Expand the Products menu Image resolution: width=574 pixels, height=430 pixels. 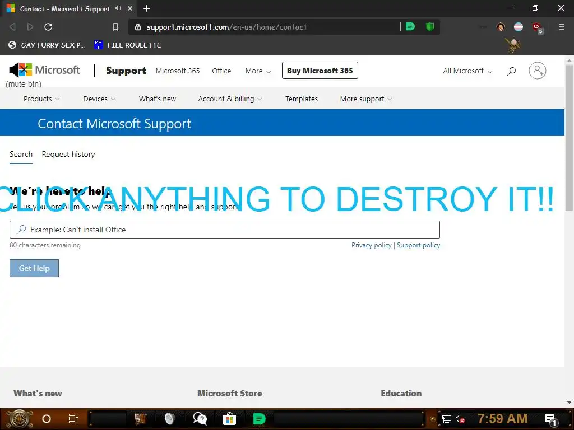pos(41,99)
